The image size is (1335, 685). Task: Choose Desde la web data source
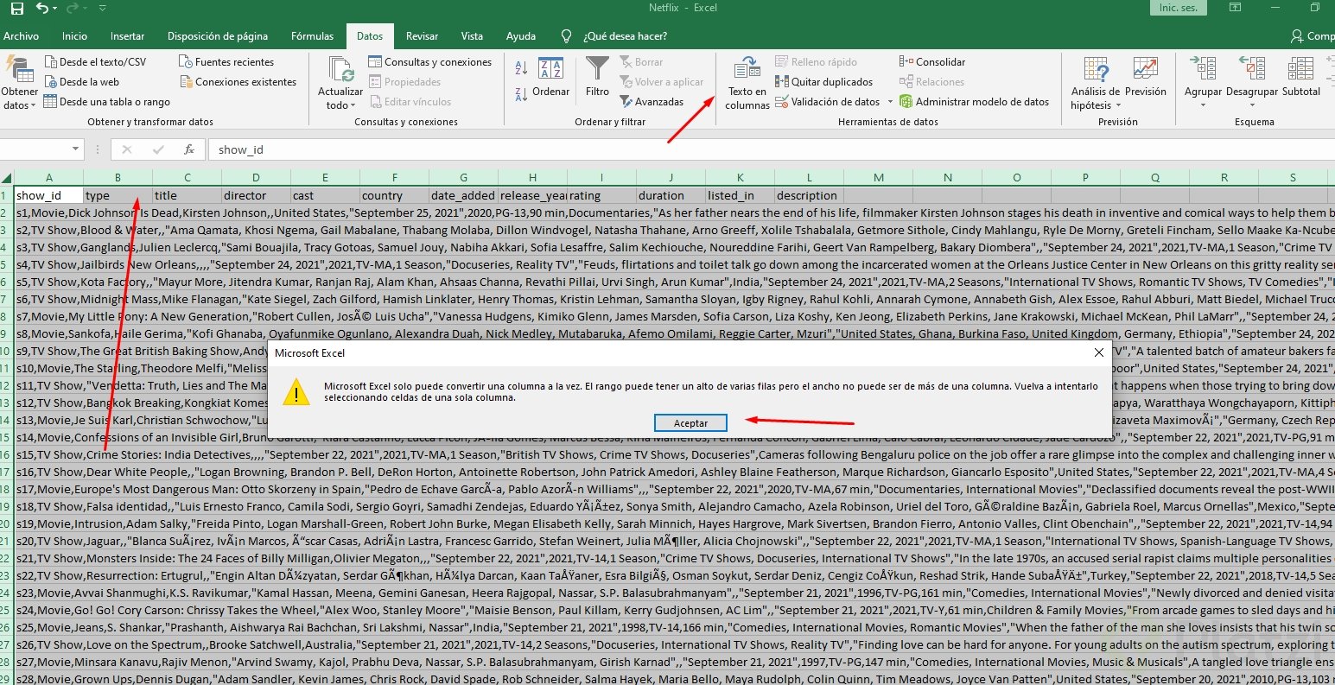pos(81,82)
